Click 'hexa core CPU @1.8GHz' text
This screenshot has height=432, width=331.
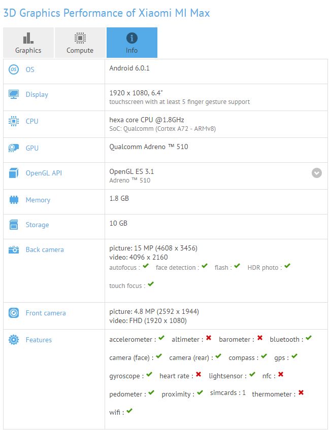pyautogui.click(x=147, y=120)
